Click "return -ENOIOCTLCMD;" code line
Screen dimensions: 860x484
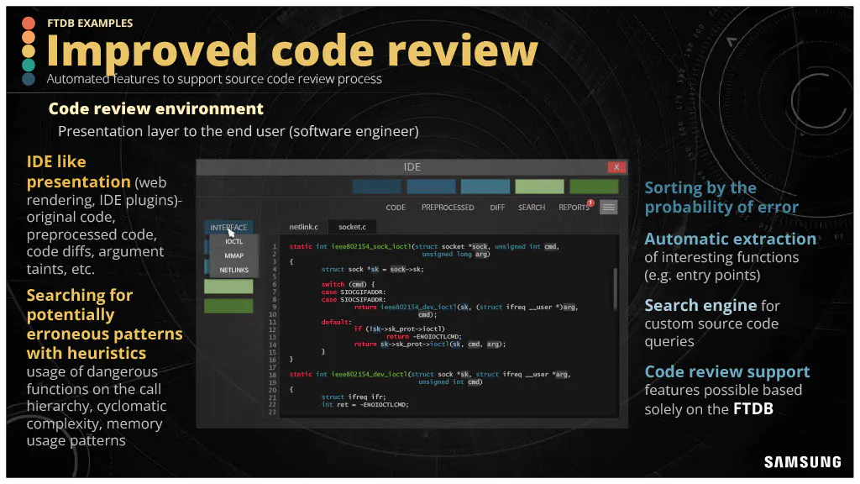pyautogui.click(x=424, y=337)
